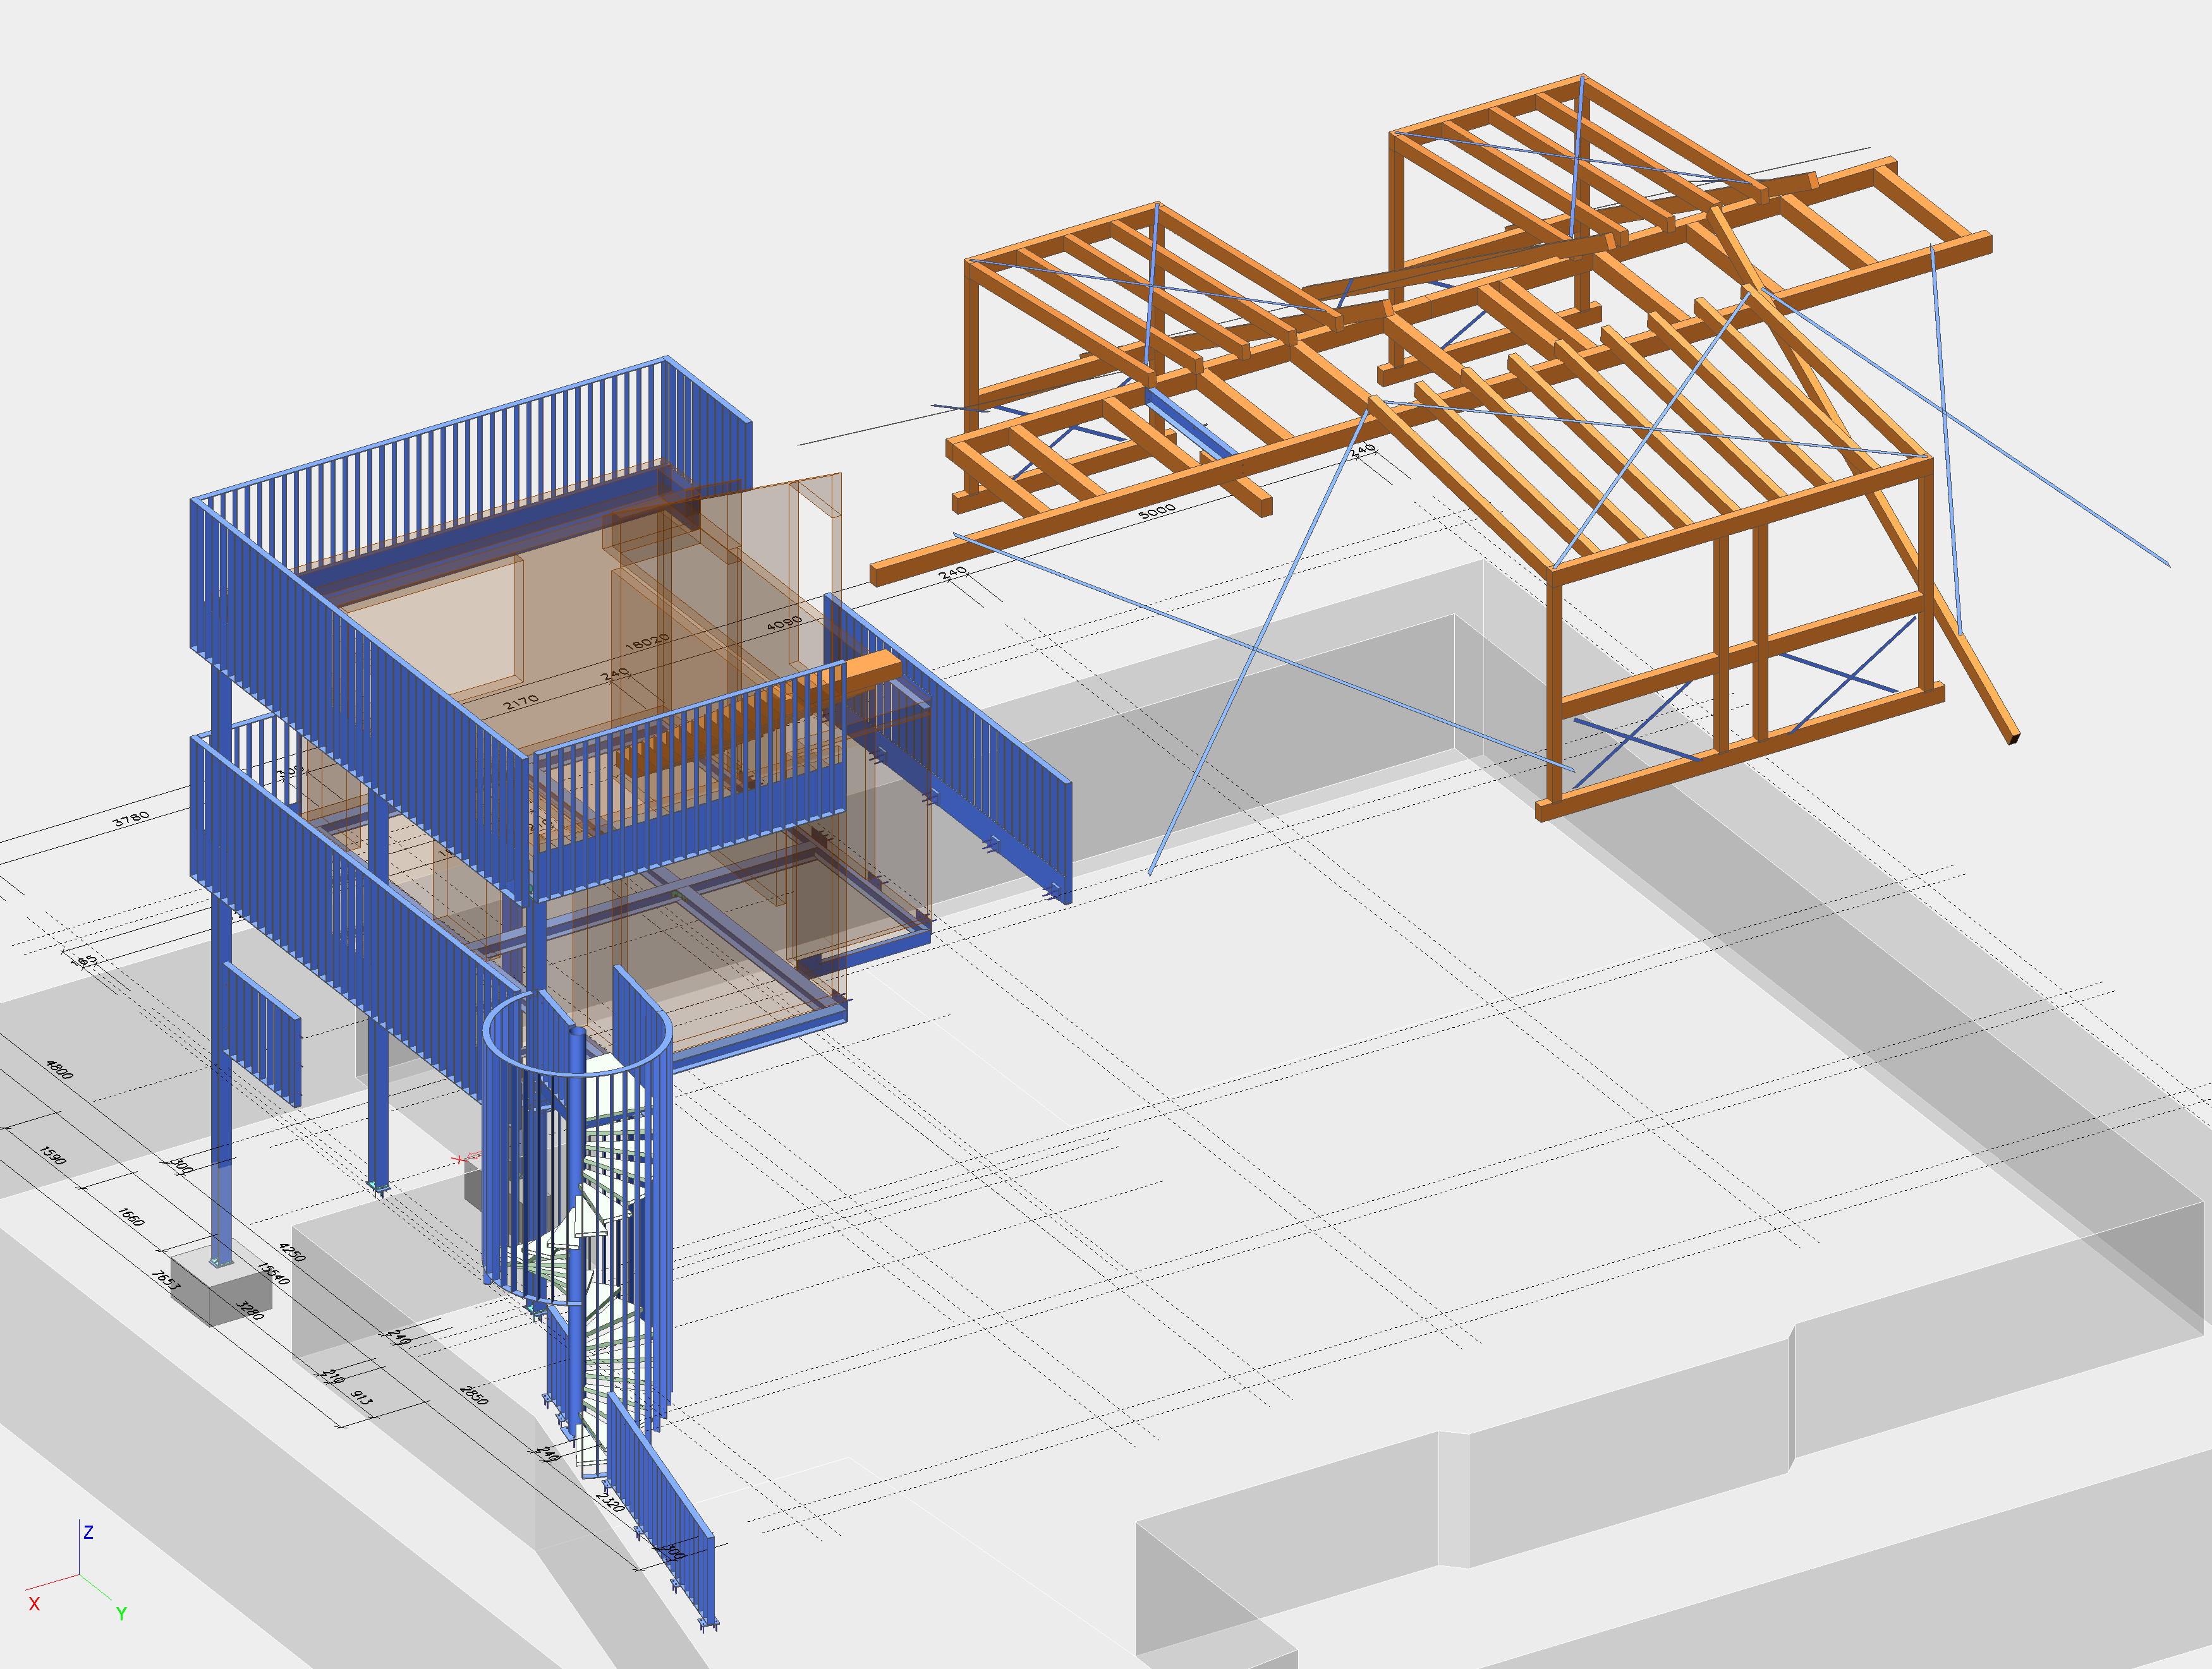Select the 913 dimension label
The width and height of the screenshot is (2212, 1669).
tap(362, 1397)
